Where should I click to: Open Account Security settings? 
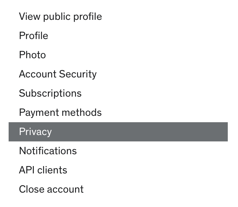[x=58, y=74]
